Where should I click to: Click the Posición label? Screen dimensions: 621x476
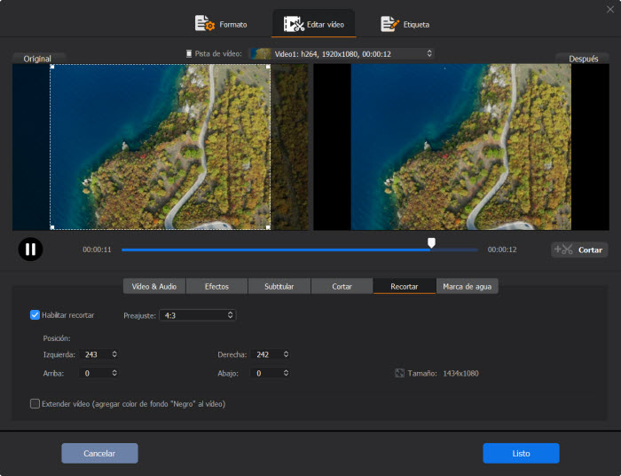[57, 338]
